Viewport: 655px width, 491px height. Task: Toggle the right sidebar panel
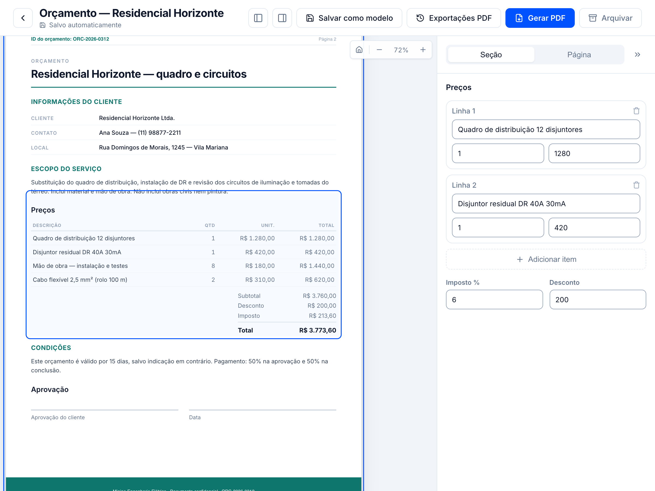coord(282,18)
